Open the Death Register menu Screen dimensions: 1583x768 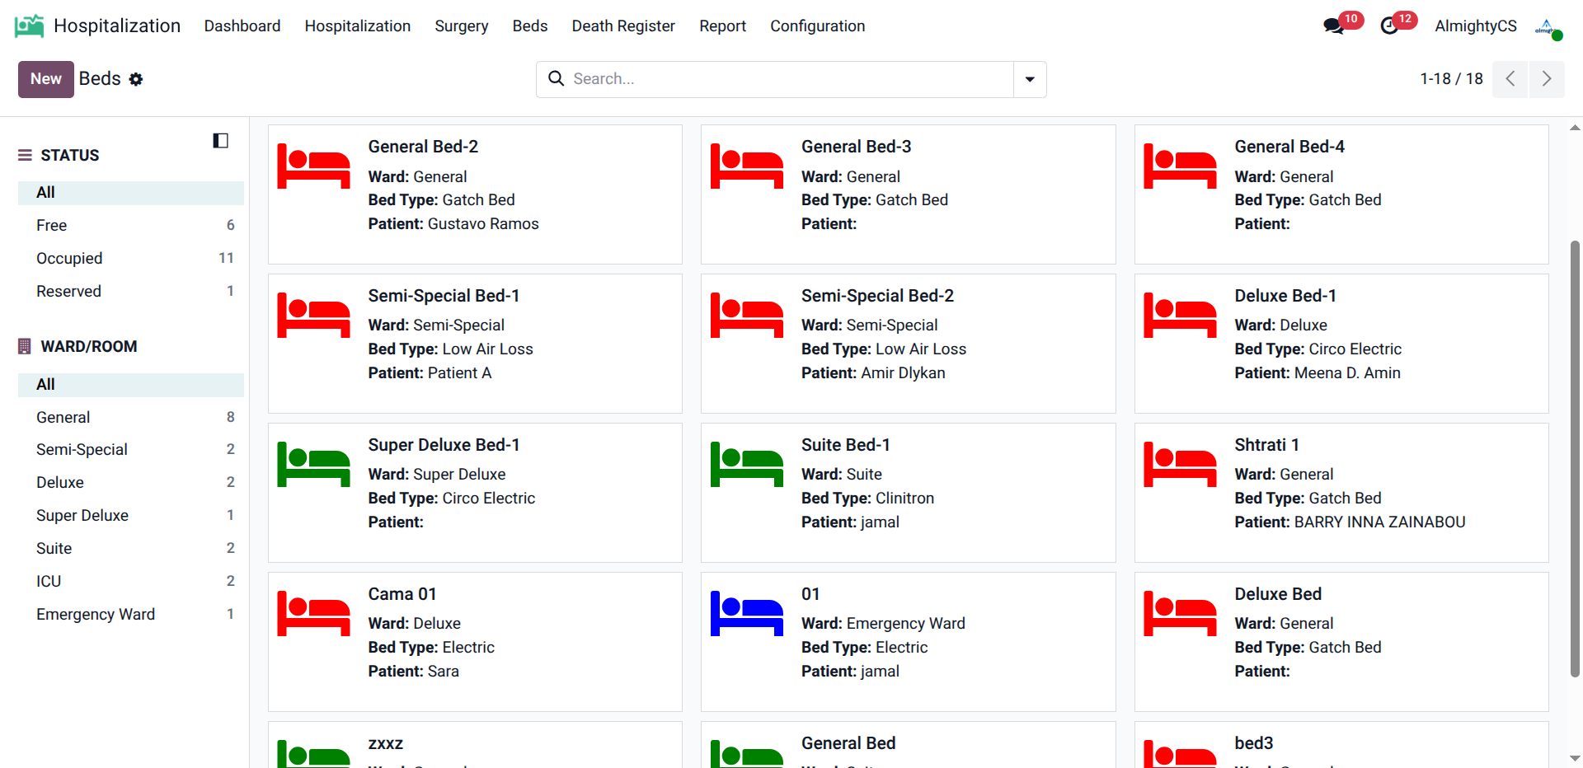click(x=623, y=26)
